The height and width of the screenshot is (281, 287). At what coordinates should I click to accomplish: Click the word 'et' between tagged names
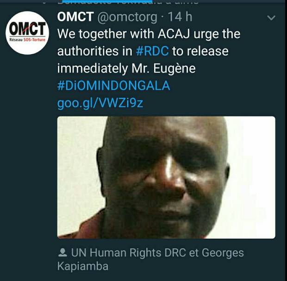194,253
